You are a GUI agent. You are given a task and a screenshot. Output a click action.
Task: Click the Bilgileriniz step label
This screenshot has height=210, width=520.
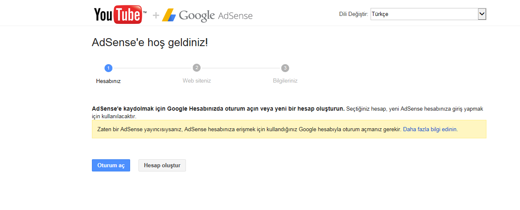click(285, 81)
